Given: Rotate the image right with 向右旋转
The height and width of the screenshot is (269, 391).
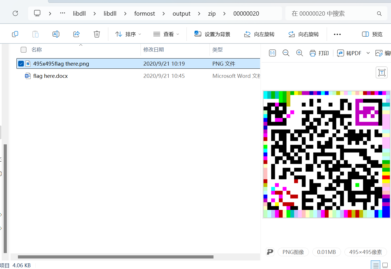Looking at the screenshot, I should pyautogui.click(x=304, y=34).
